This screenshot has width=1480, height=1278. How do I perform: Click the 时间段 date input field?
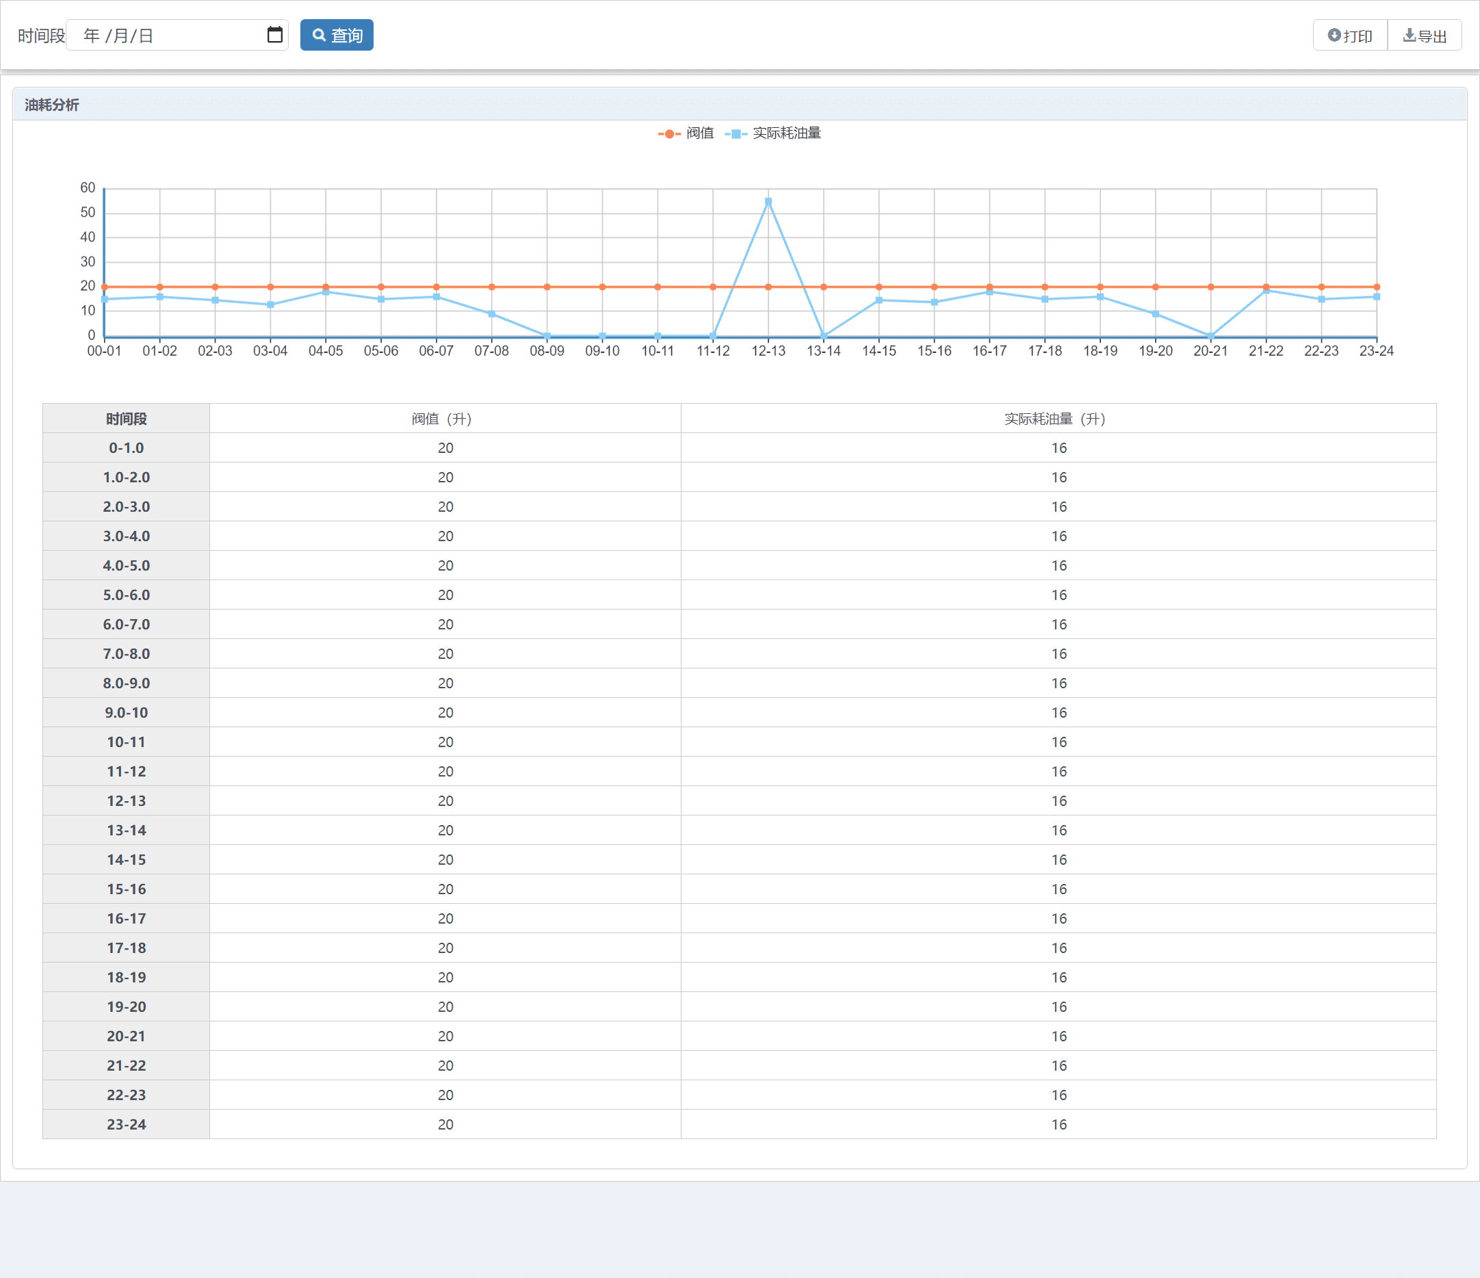pos(164,35)
